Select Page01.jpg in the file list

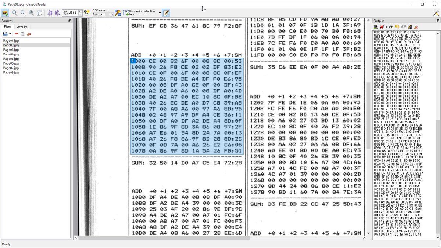(36, 40)
